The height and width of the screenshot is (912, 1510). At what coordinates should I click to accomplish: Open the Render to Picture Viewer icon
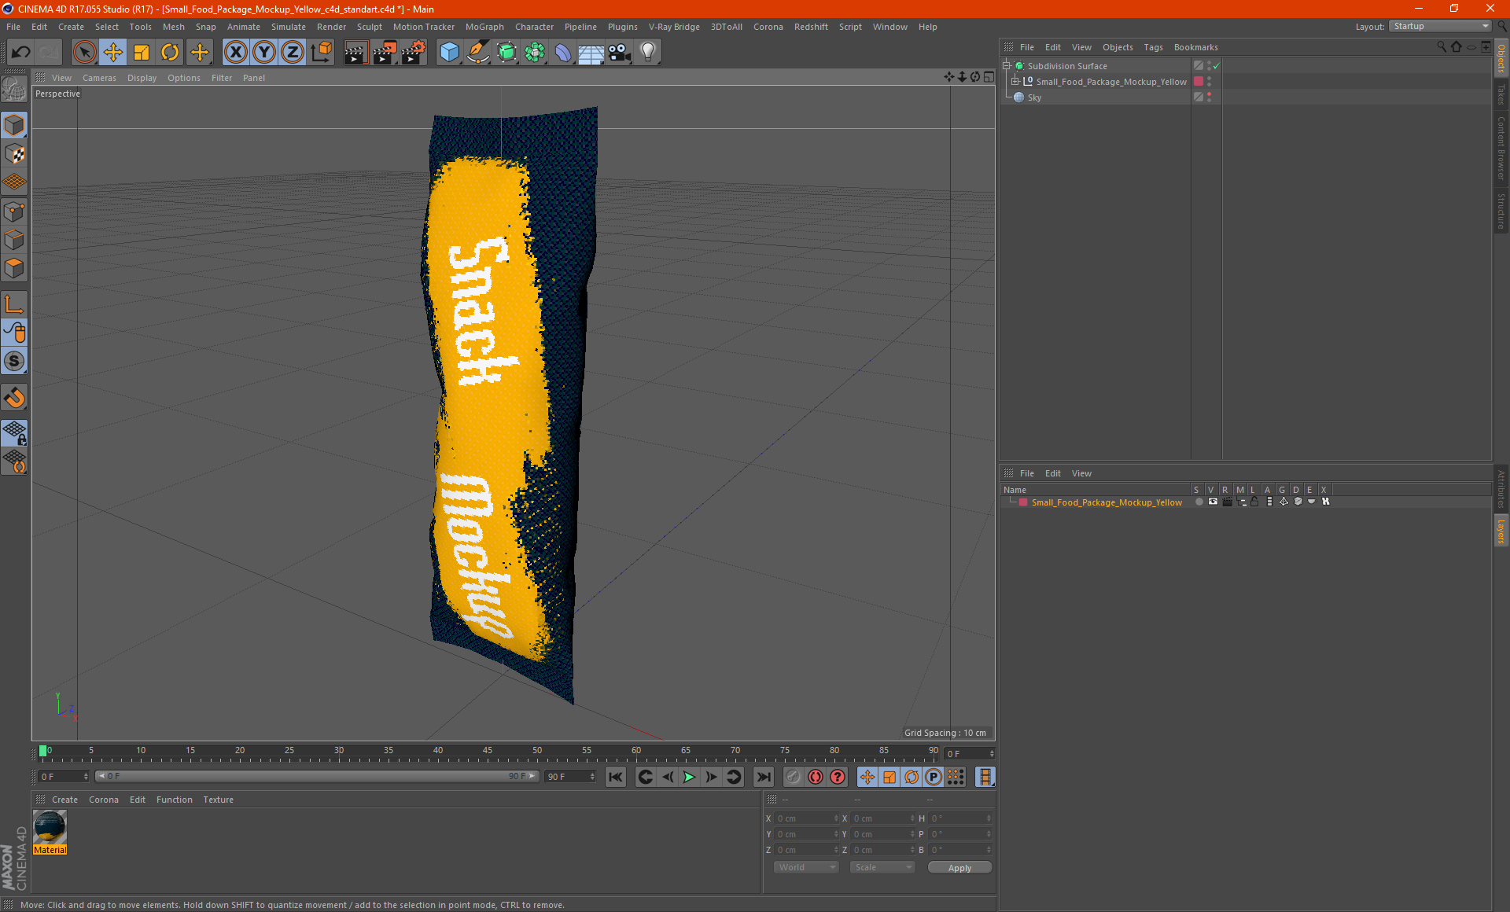(385, 53)
